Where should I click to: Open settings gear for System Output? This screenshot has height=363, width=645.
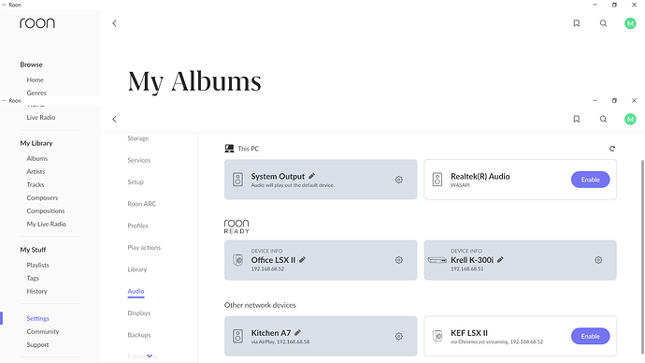coord(398,180)
